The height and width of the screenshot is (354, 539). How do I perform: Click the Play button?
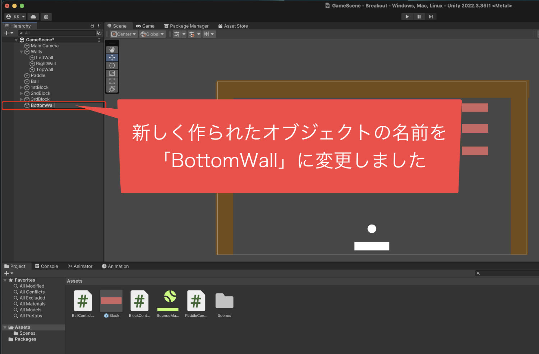coord(407,16)
